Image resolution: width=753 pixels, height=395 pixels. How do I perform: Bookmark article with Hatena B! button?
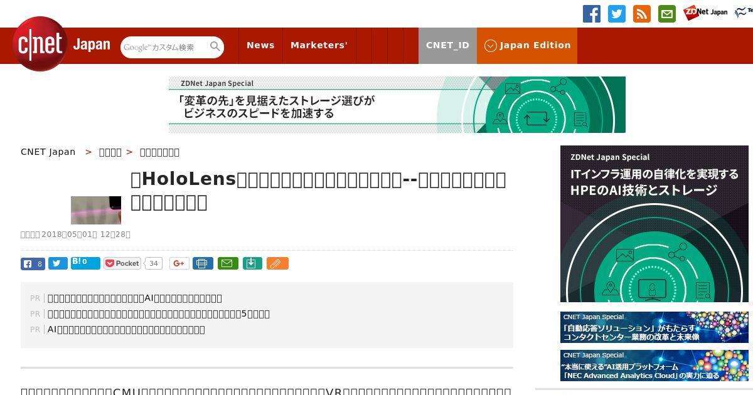point(85,263)
